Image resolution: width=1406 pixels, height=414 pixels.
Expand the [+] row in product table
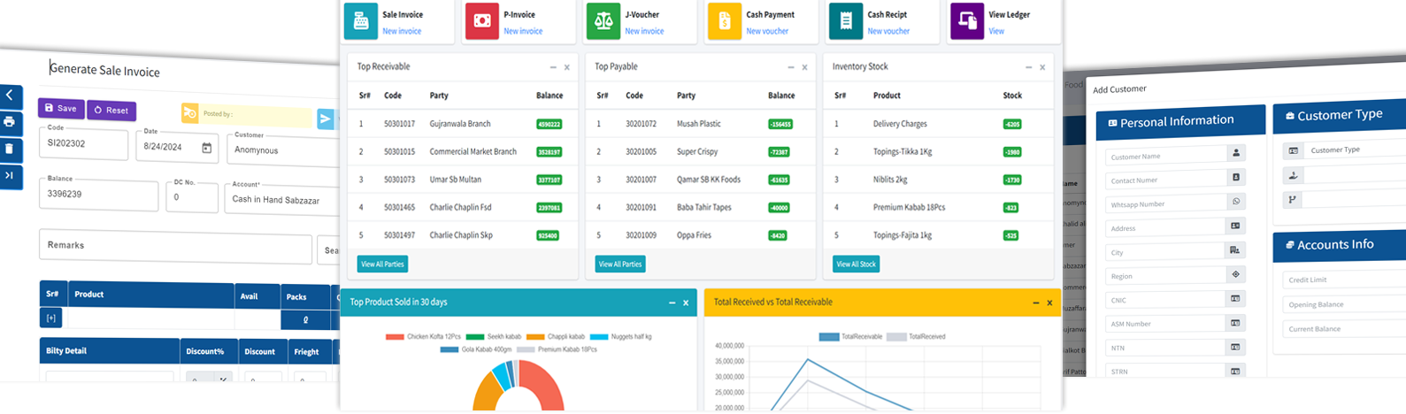[50, 318]
